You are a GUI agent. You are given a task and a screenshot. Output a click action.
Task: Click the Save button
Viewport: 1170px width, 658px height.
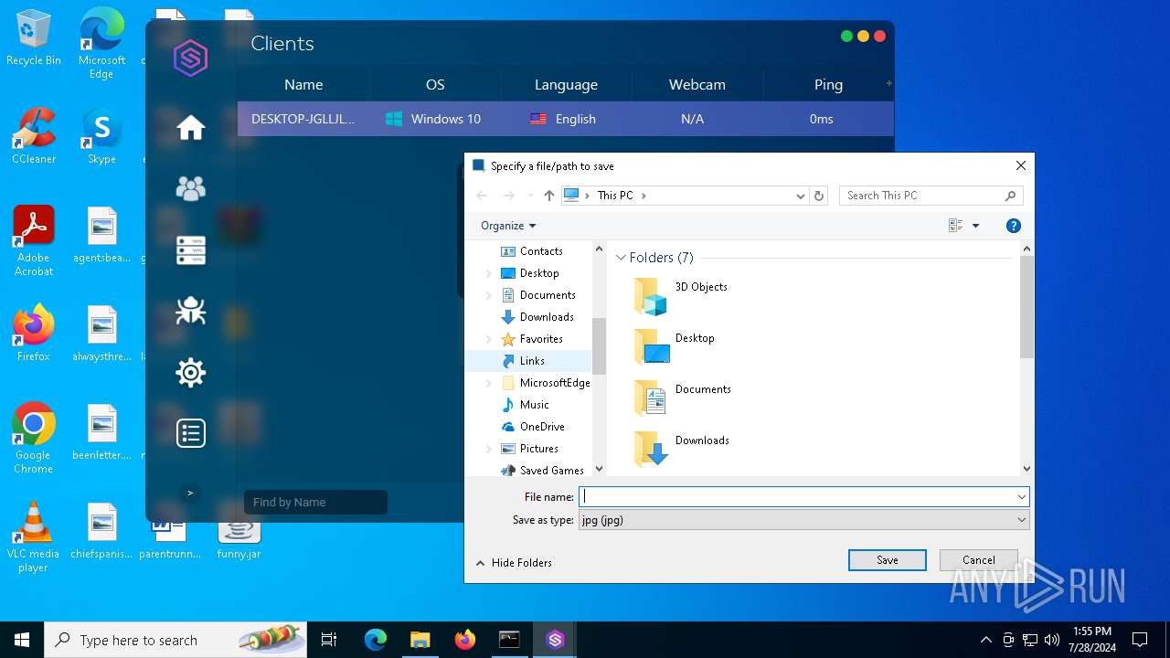click(888, 560)
